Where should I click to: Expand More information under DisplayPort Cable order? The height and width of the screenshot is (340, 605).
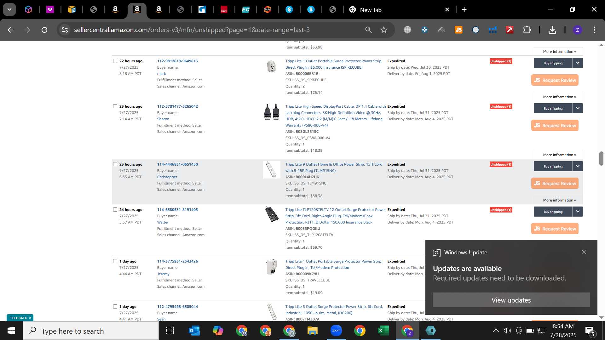558,155
